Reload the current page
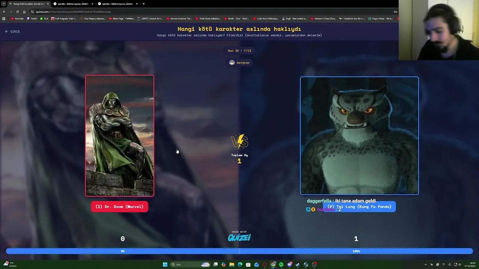This screenshot has width=479, height=269. 17,12
